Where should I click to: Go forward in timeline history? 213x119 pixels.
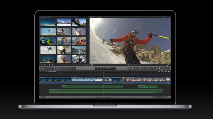pyautogui.click(x=44, y=71)
